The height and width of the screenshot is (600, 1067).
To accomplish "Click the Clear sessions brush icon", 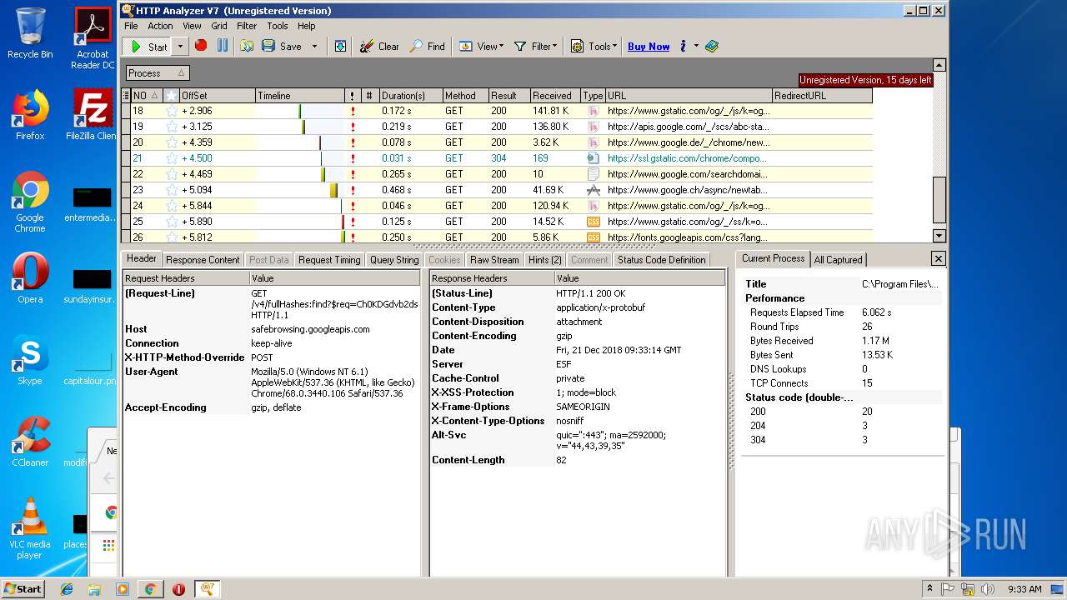I will 367,46.
